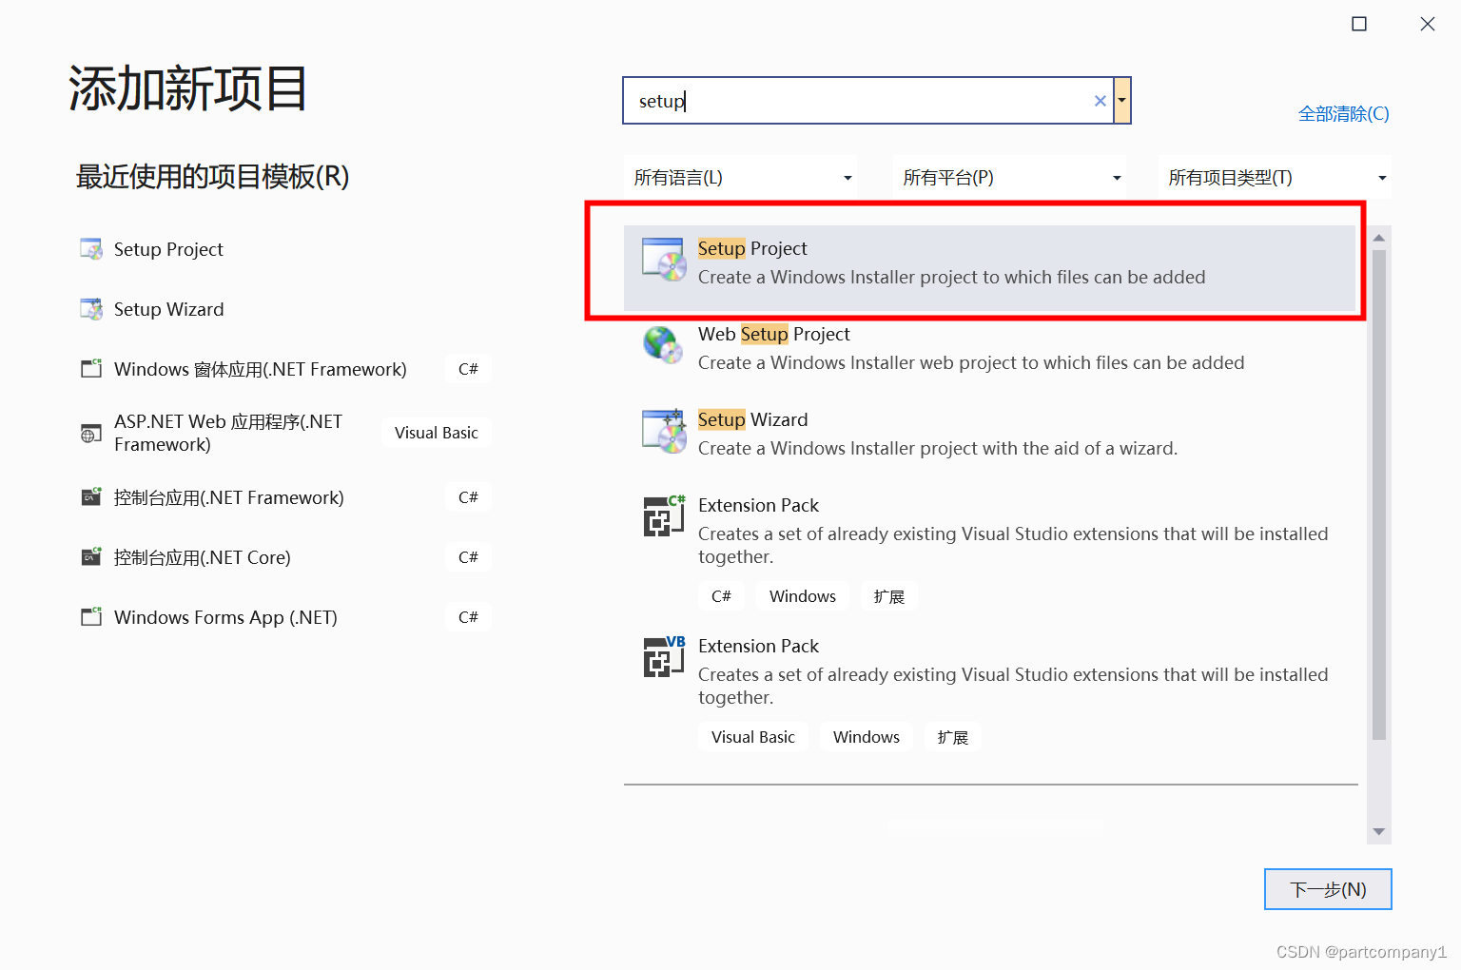
Task: Maximize the 添加新项目 dialog window
Action: tap(1359, 24)
